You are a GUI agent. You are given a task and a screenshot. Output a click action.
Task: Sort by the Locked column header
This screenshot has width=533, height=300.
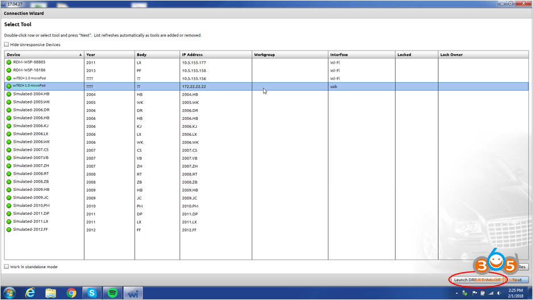pyautogui.click(x=417, y=55)
